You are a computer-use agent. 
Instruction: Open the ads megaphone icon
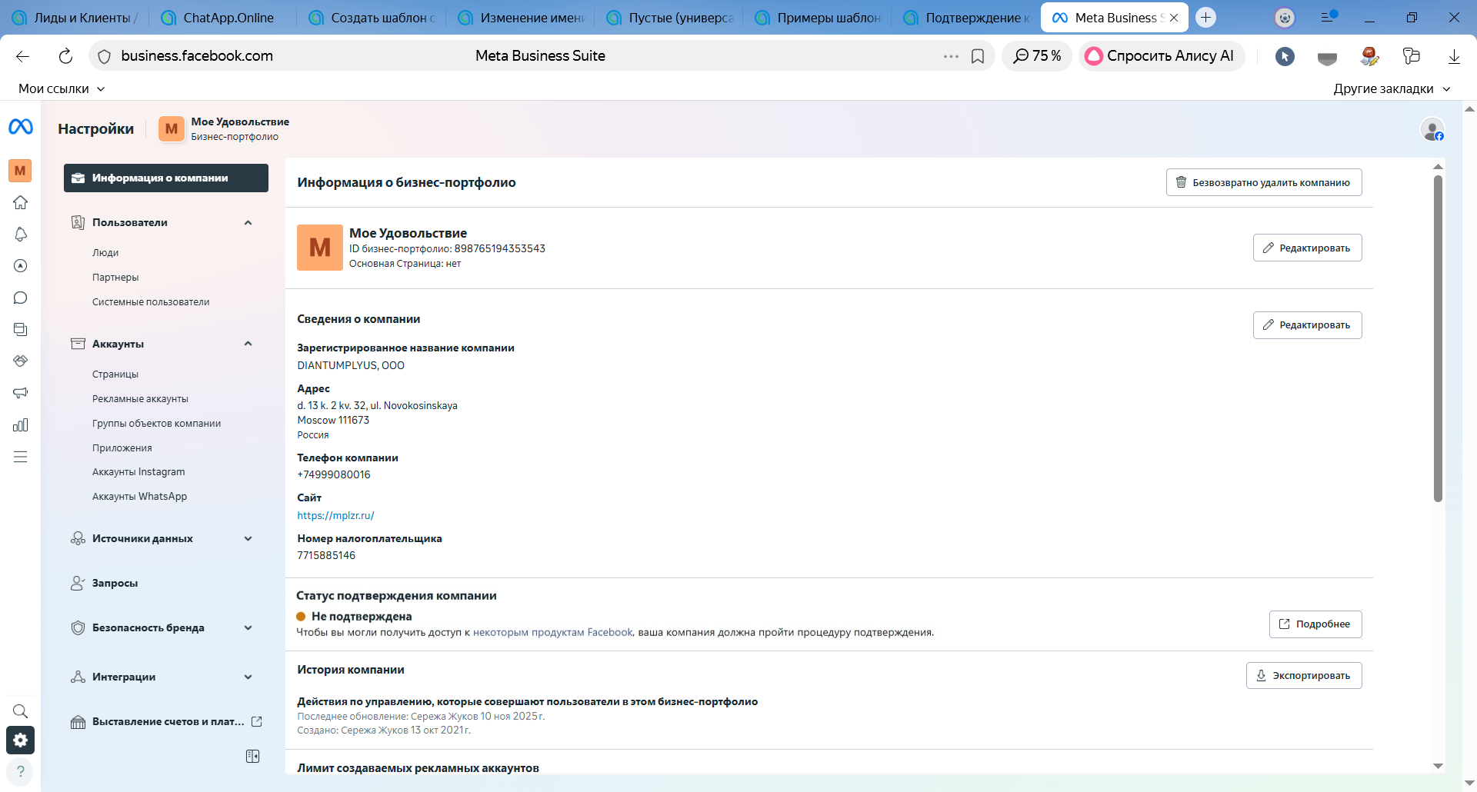(x=21, y=393)
